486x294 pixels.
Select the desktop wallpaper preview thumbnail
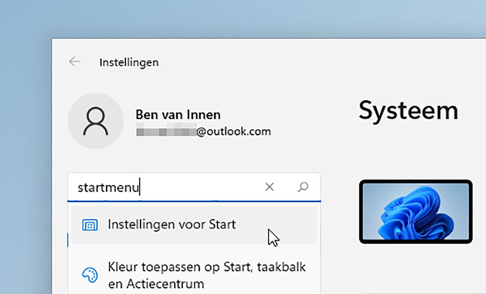(x=416, y=212)
